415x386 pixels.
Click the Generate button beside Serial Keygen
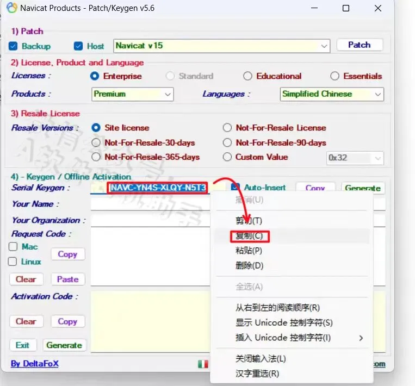tap(363, 188)
